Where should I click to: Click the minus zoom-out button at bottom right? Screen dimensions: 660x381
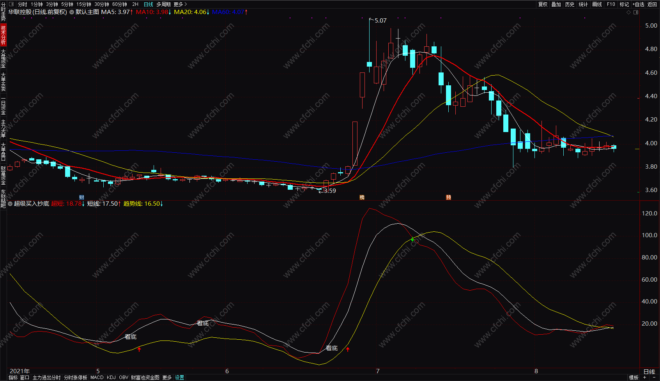pyautogui.click(x=654, y=377)
